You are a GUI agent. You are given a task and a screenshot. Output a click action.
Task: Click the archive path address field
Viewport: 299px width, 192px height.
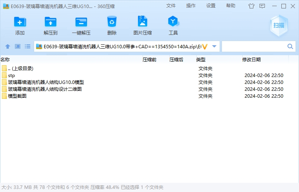122,46
